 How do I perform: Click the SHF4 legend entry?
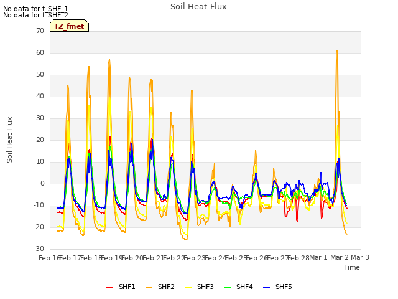[x=238, y=287]
